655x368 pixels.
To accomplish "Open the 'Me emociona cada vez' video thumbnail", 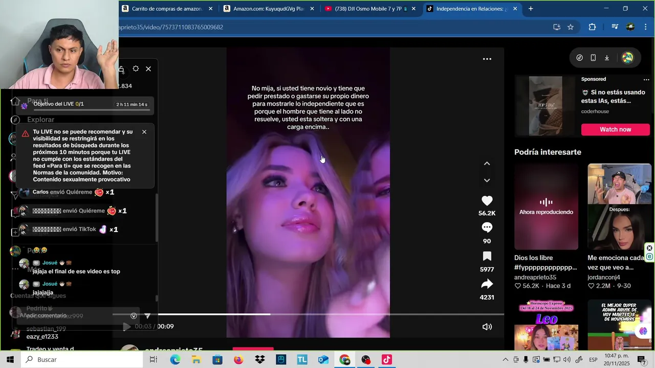I will tap(619, 206).
